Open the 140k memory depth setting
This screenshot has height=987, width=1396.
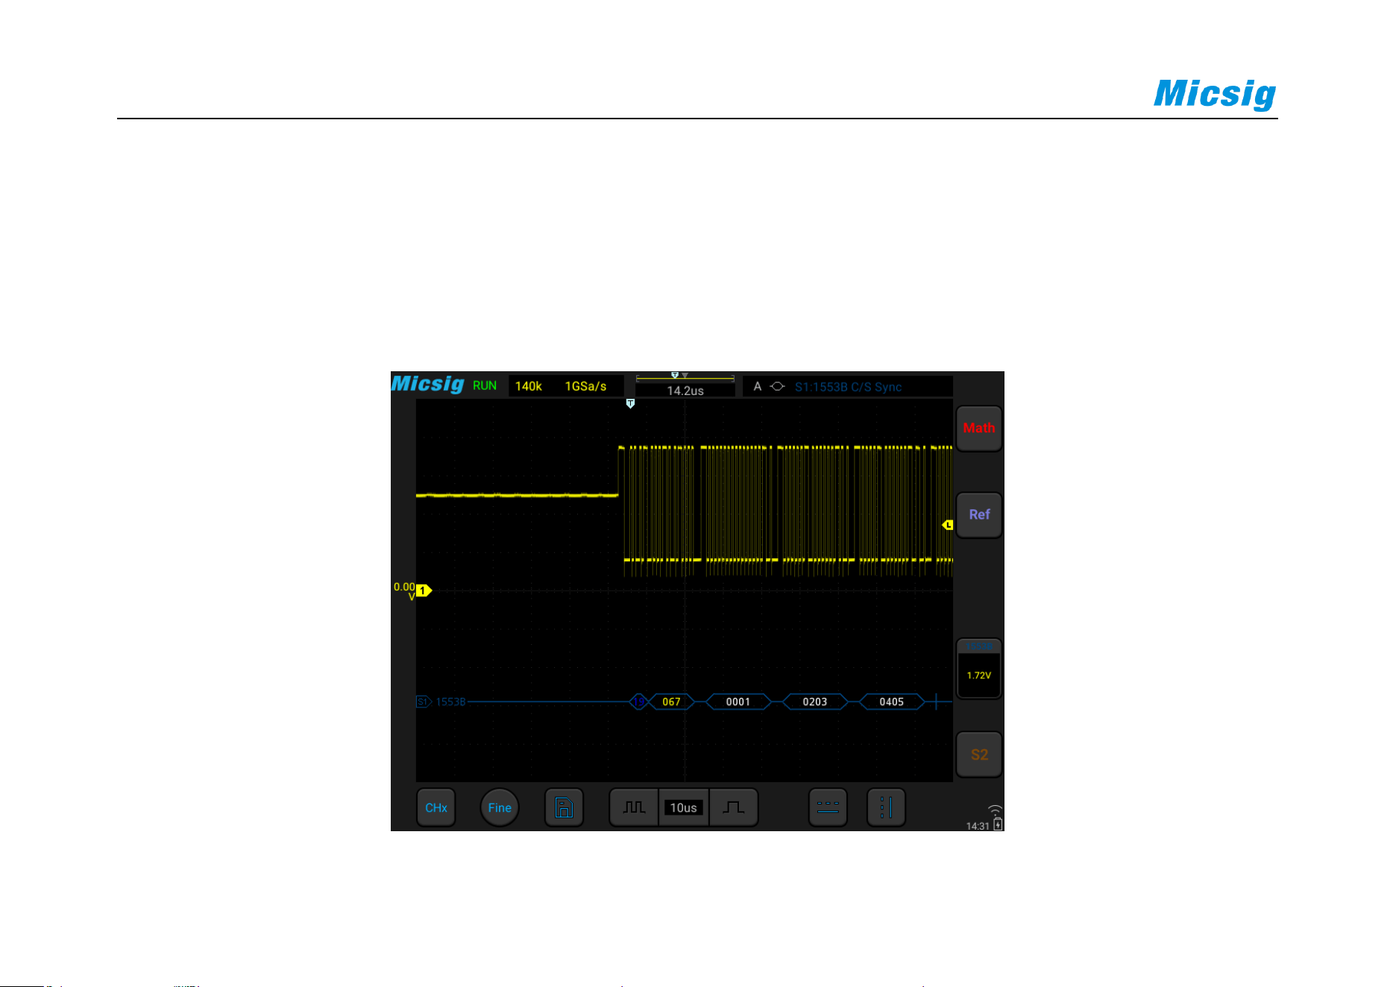click(528, 386)
